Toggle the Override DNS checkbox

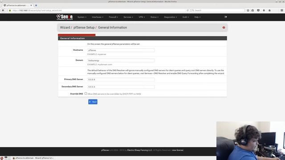tap(86, 94)
